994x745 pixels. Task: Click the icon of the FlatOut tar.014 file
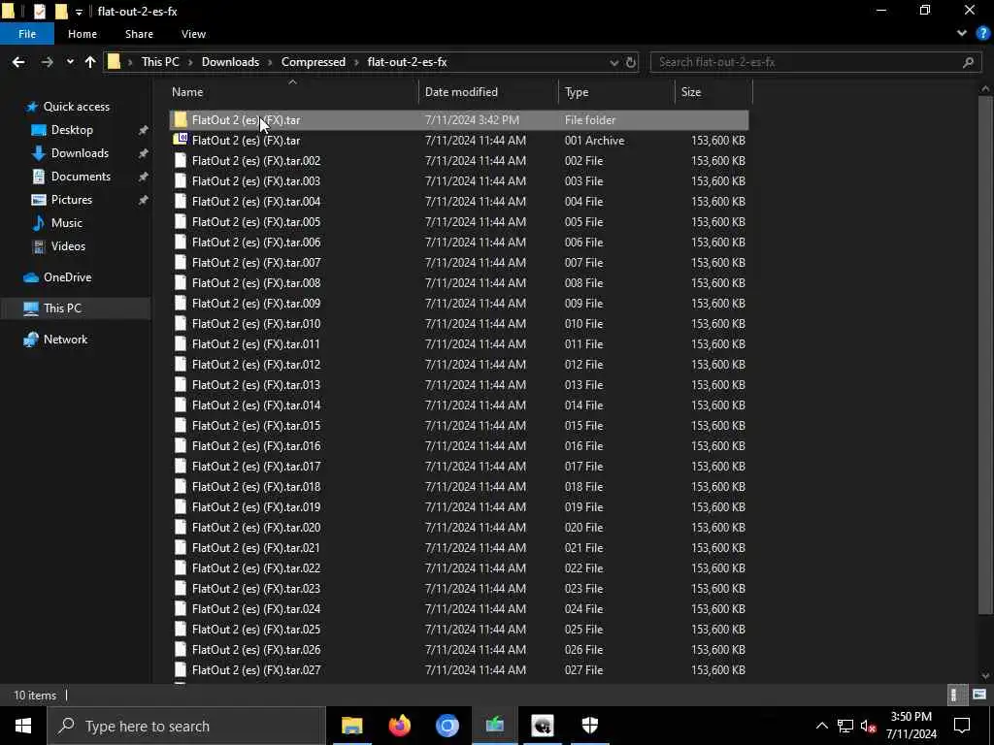(181, 405)
